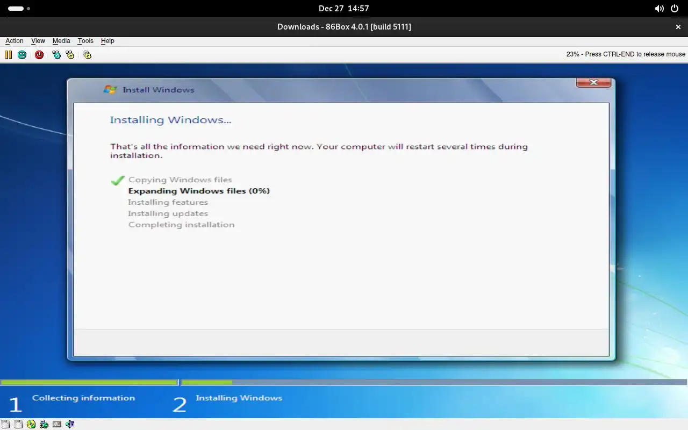Click the 'That's all the information we need' paragraph
The image size is (688, 430).
(319, 151)
